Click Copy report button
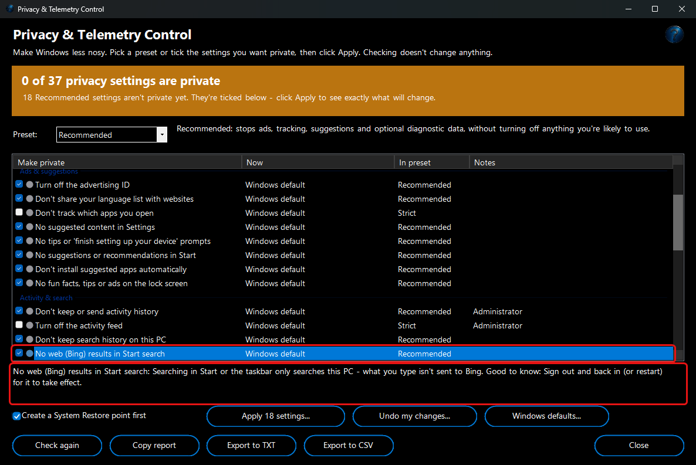 pos(154,446)
